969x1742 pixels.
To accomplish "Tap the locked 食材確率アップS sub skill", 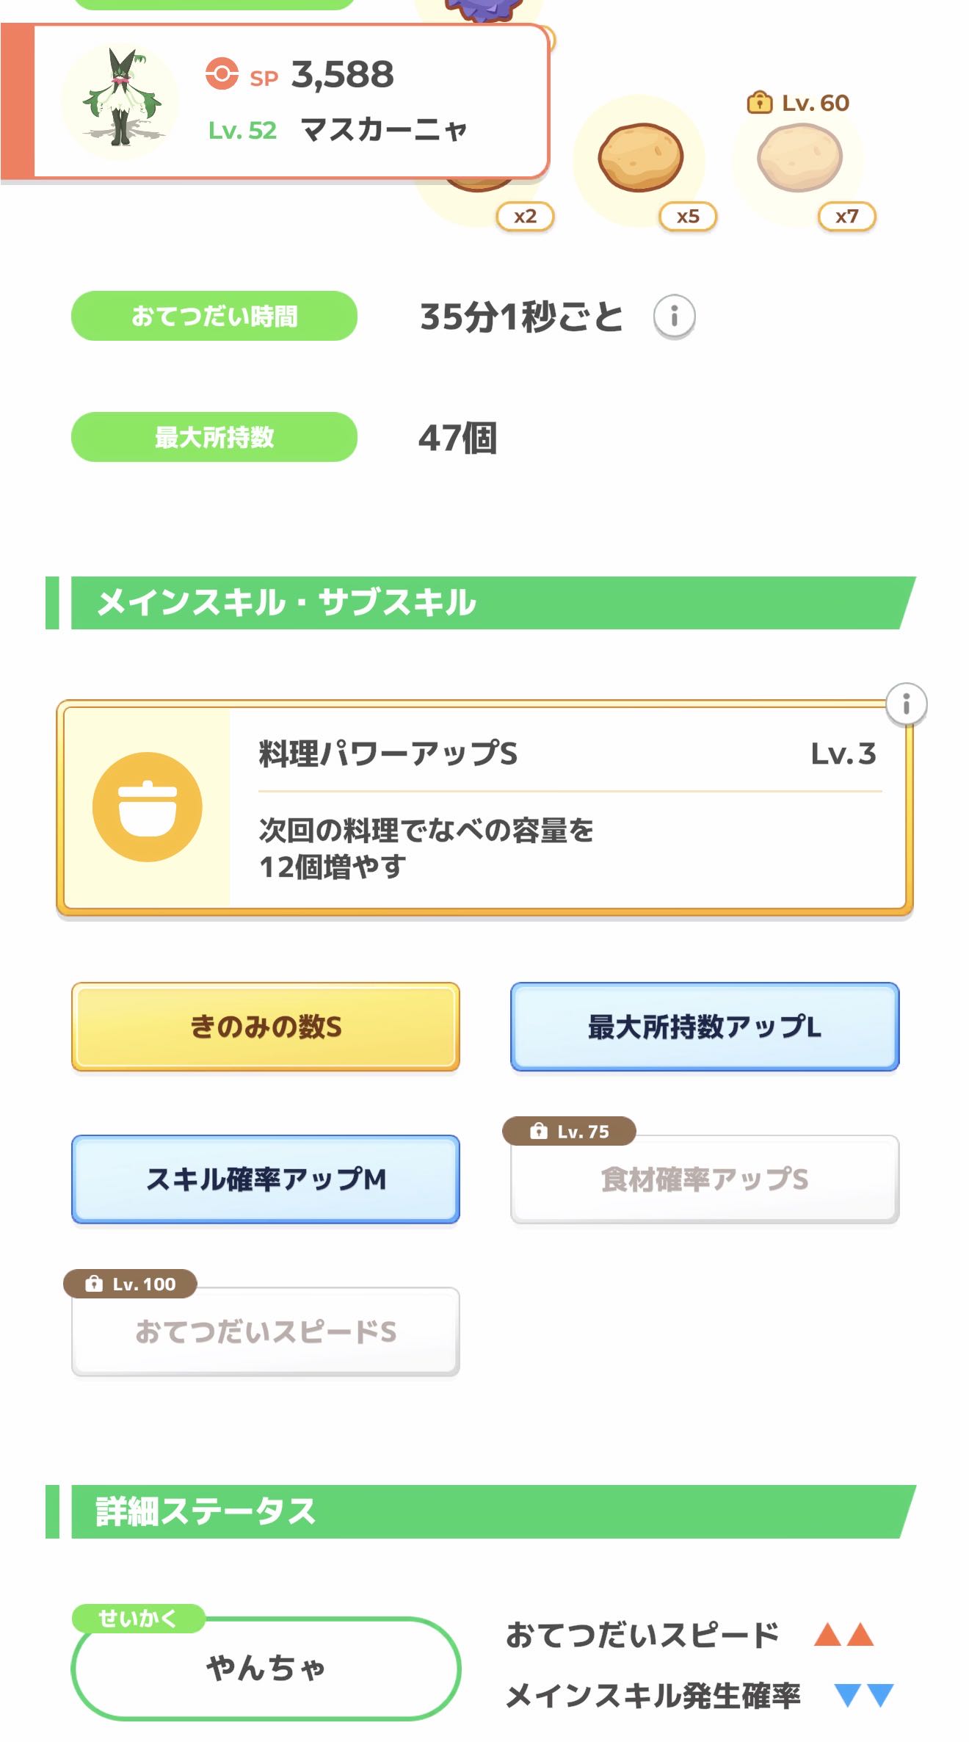I will (705, 1179).
